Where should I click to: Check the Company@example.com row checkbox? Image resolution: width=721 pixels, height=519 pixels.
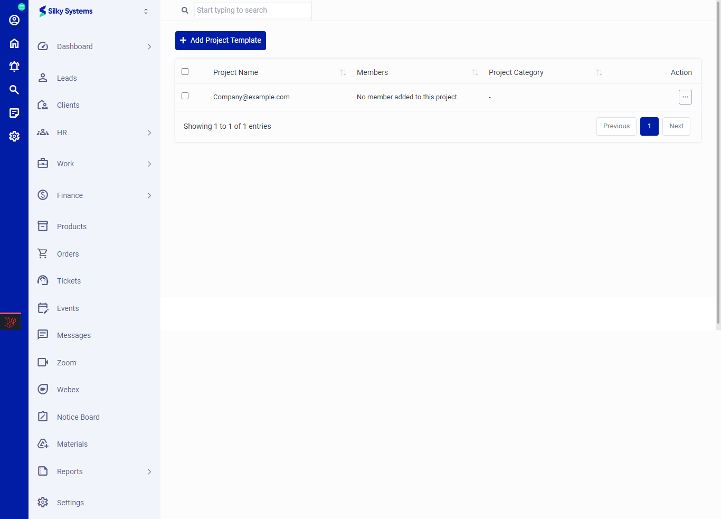(185, 96)
